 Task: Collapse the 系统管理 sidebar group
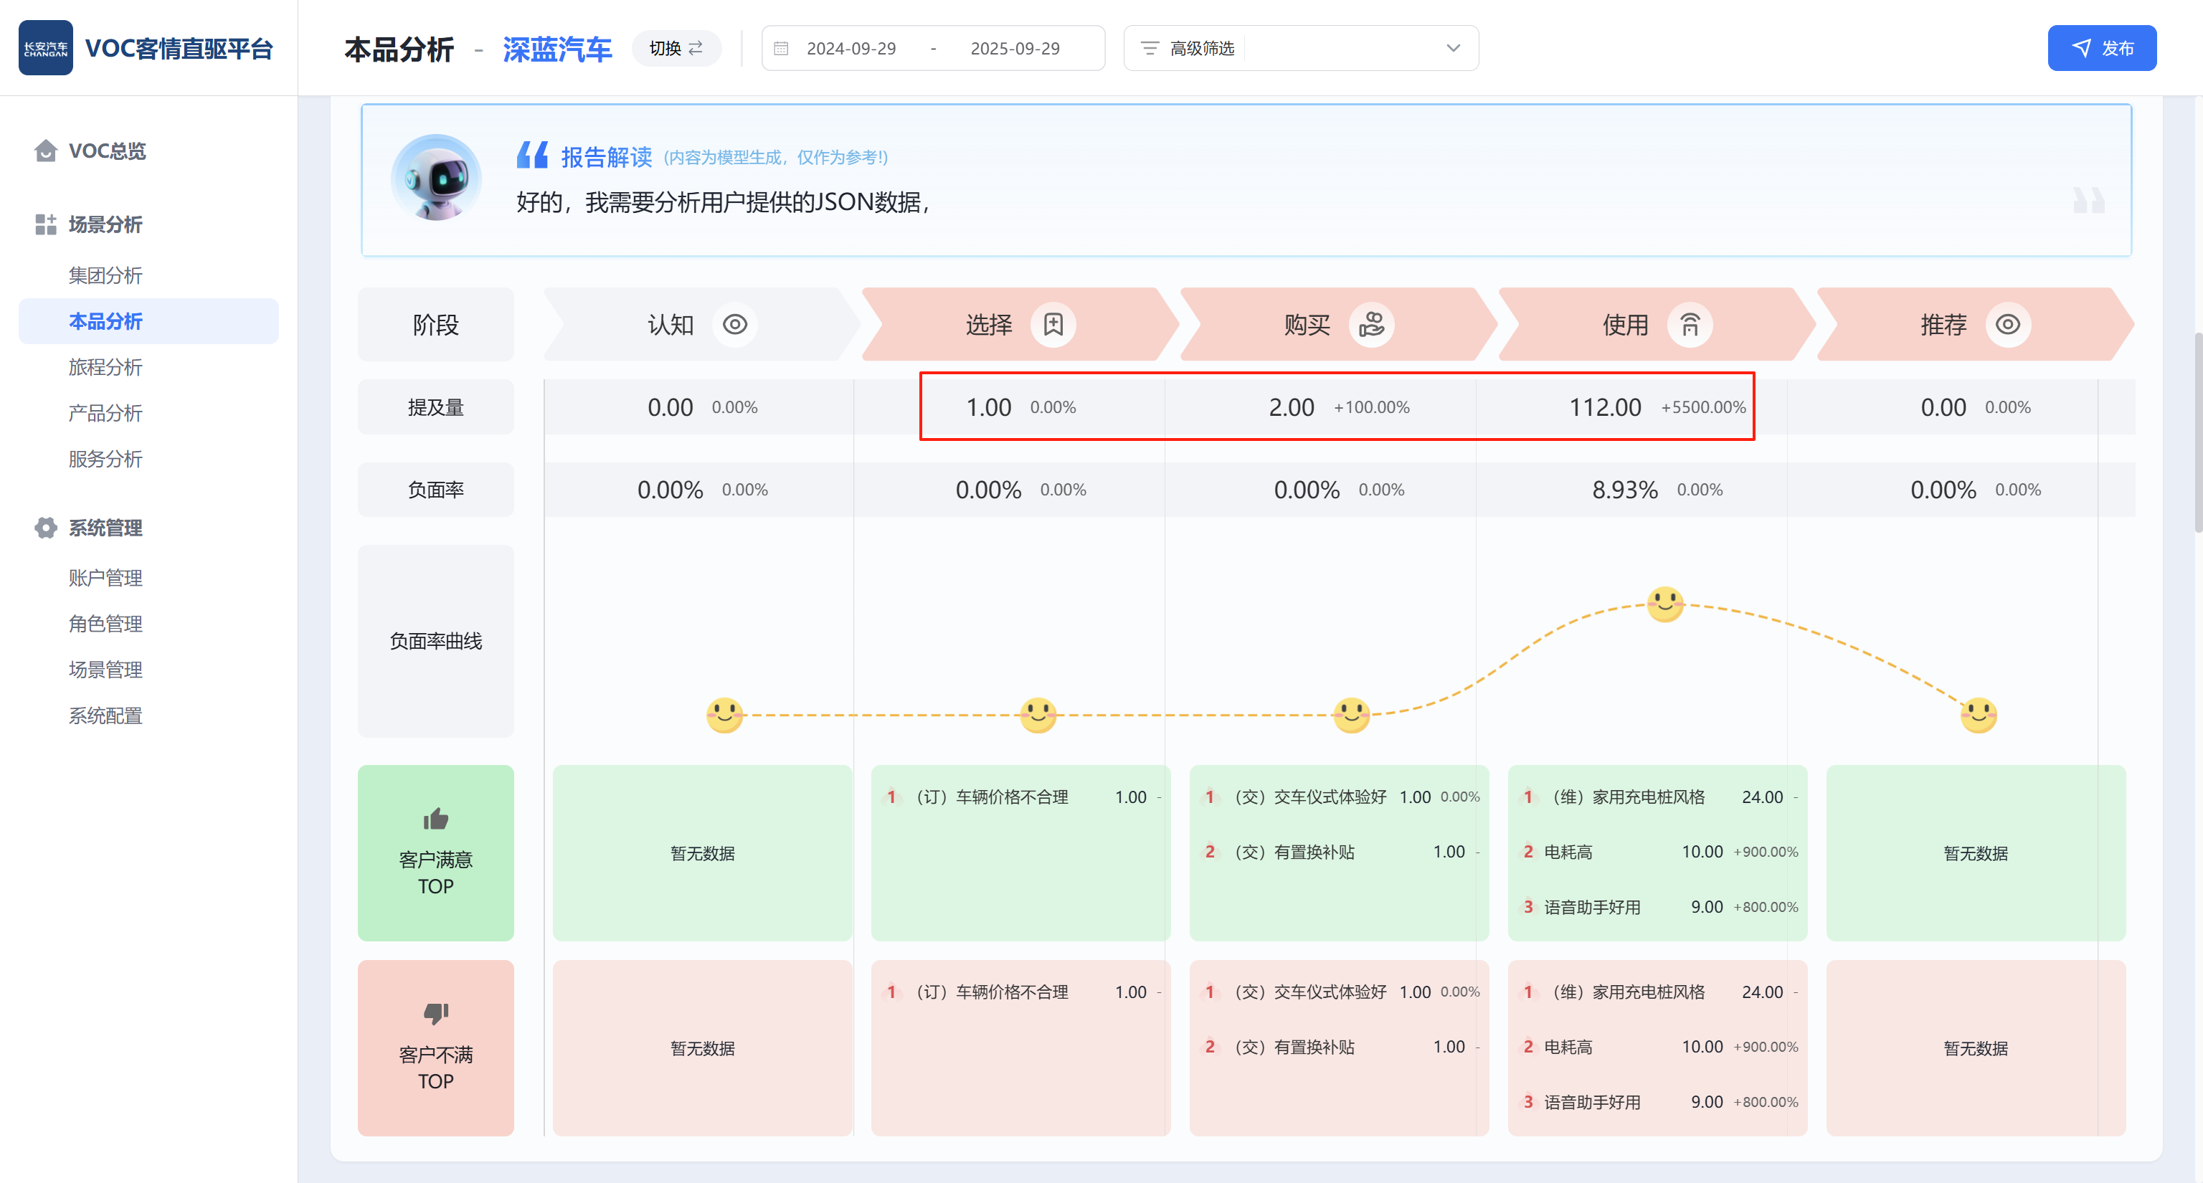tap(105, 528)
